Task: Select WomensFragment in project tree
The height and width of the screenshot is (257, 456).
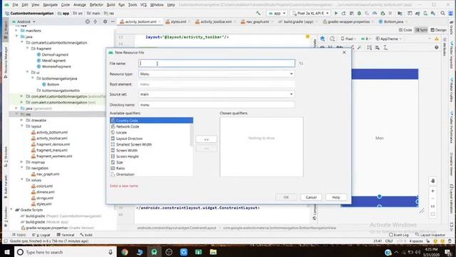Action: pyautogui.click(x=56, y=66)
